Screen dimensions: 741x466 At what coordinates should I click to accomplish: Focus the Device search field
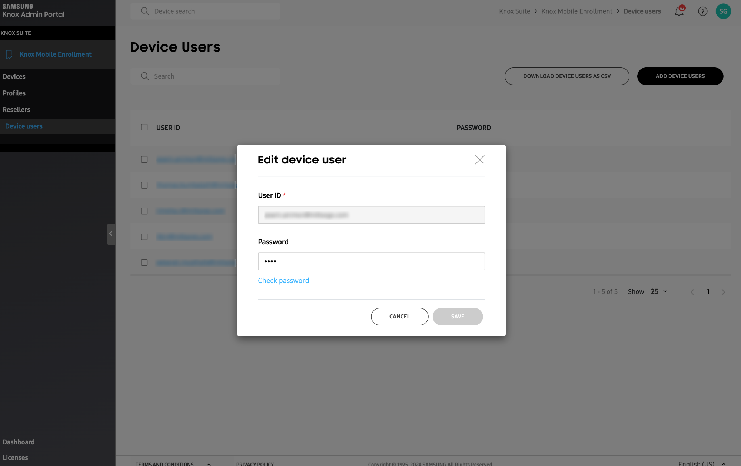click(205, 11)
